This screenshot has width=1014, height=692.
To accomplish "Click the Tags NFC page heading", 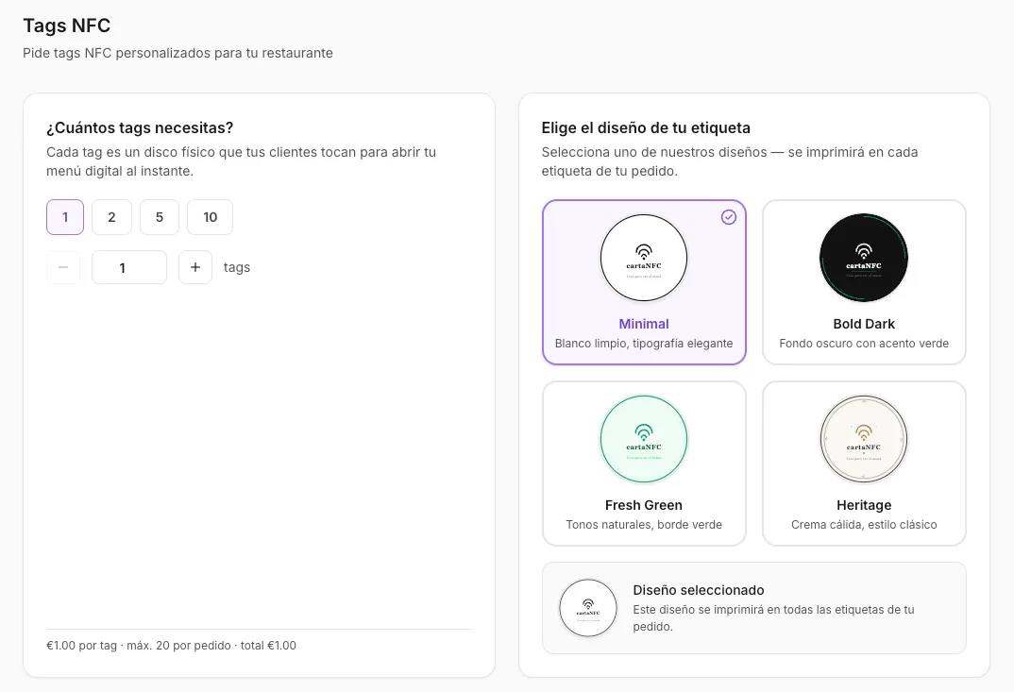I will 67,25.
